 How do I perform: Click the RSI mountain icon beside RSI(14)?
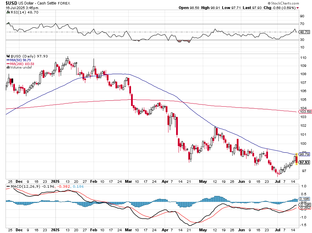[x=8, y=12]
